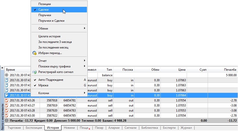The image size is (238, 131).
Task: Choose Поръчки и Сделки view
Action: click(x=59, y=21)
